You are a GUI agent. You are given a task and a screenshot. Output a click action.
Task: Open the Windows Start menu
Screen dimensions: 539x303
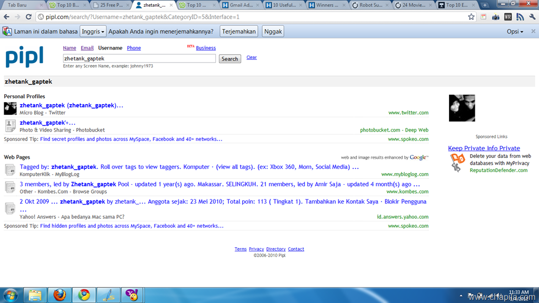click(11, 295)
